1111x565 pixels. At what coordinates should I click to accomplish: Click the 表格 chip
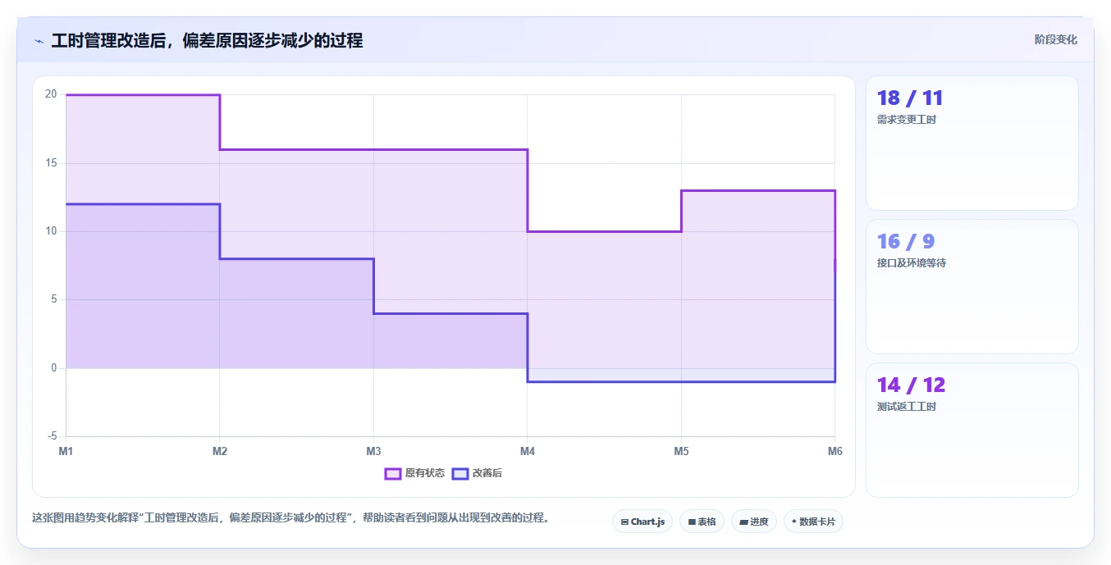coord(702,522)
